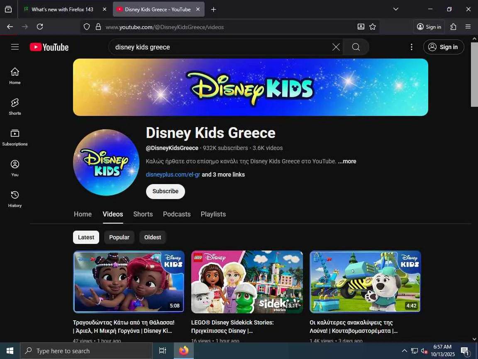This screenshot has width=478, height=359.
Task: Click the Firefox taskbar icon
Action: (x=184, y=351)
